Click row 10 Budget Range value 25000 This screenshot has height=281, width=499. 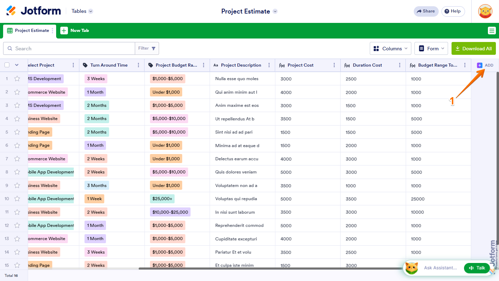[418, 199]
